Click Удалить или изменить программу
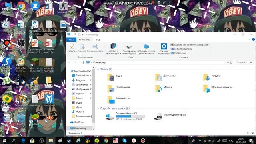The height and width of the screenshot is (144, 256). tap(190, 45)
